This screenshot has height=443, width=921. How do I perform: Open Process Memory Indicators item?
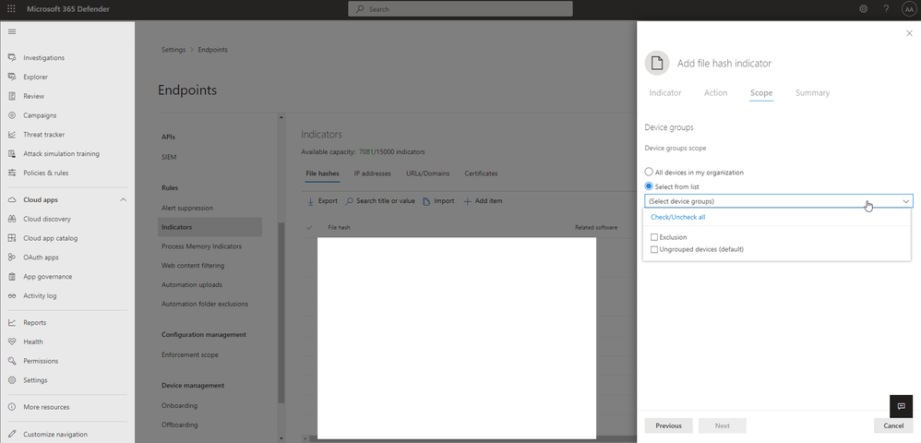[x=201, y=246]
